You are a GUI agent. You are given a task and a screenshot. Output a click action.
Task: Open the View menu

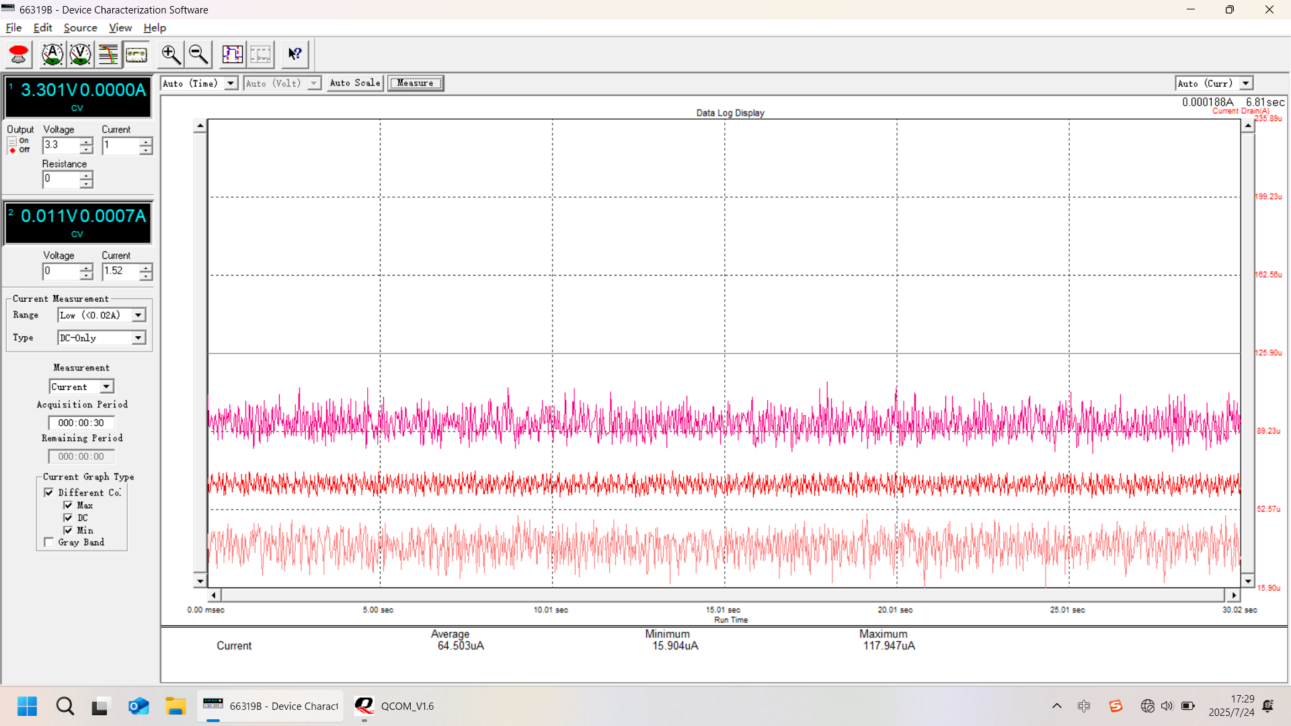120,28
